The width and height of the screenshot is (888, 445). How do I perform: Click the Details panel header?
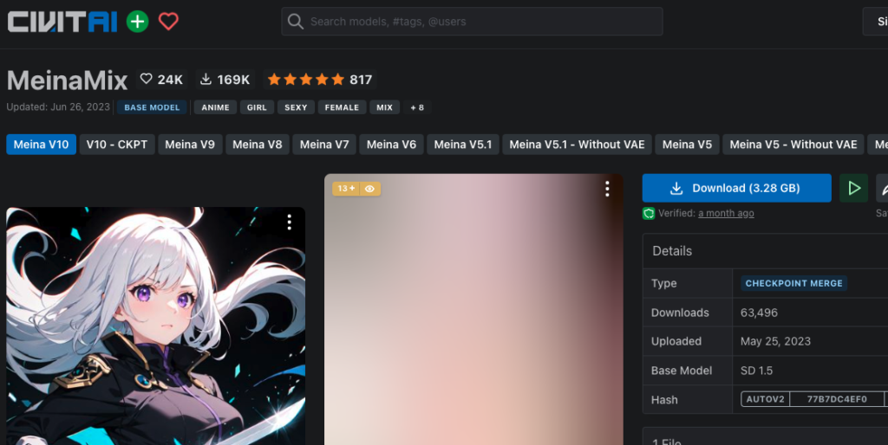765,251
